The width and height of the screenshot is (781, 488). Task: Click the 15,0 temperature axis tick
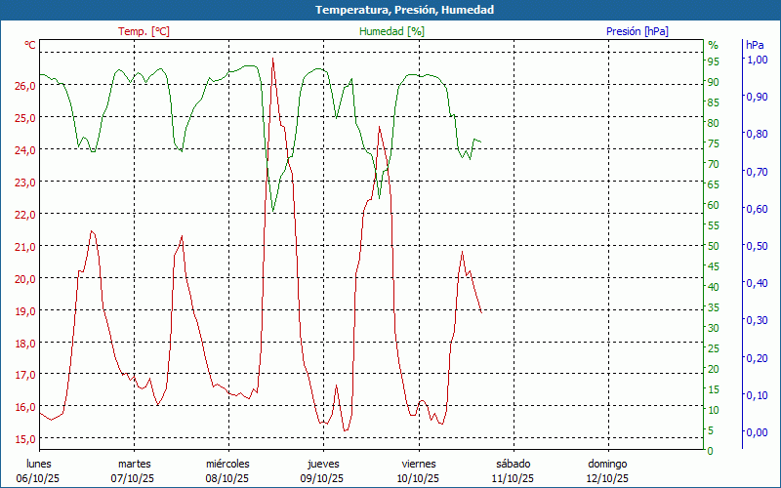pyautogui.click(x=25, y=438)
